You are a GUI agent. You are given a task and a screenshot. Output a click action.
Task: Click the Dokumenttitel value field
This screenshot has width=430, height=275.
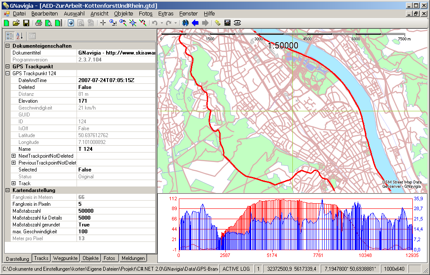click(x=116, y=53)
